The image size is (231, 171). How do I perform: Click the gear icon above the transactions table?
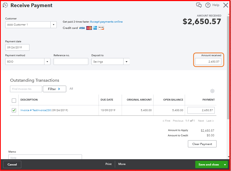[x=212, y=91]
